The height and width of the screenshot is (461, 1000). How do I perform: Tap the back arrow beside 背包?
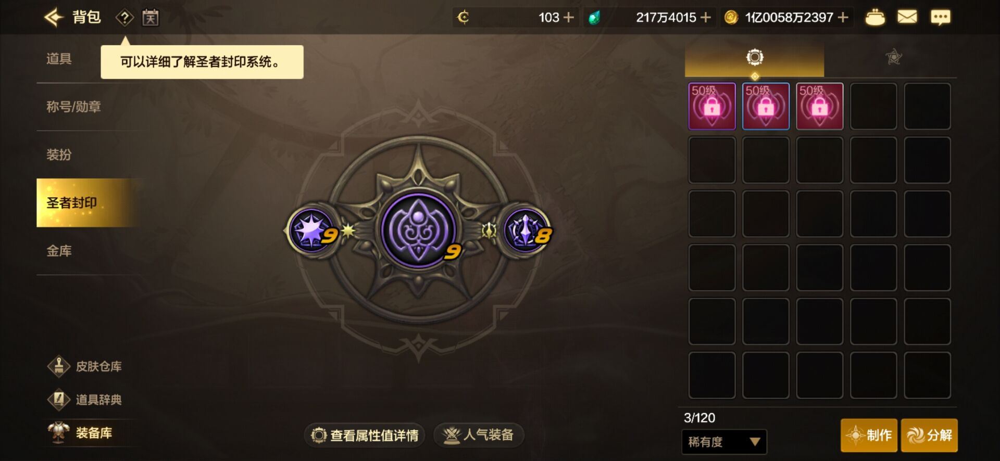[54, 17]
